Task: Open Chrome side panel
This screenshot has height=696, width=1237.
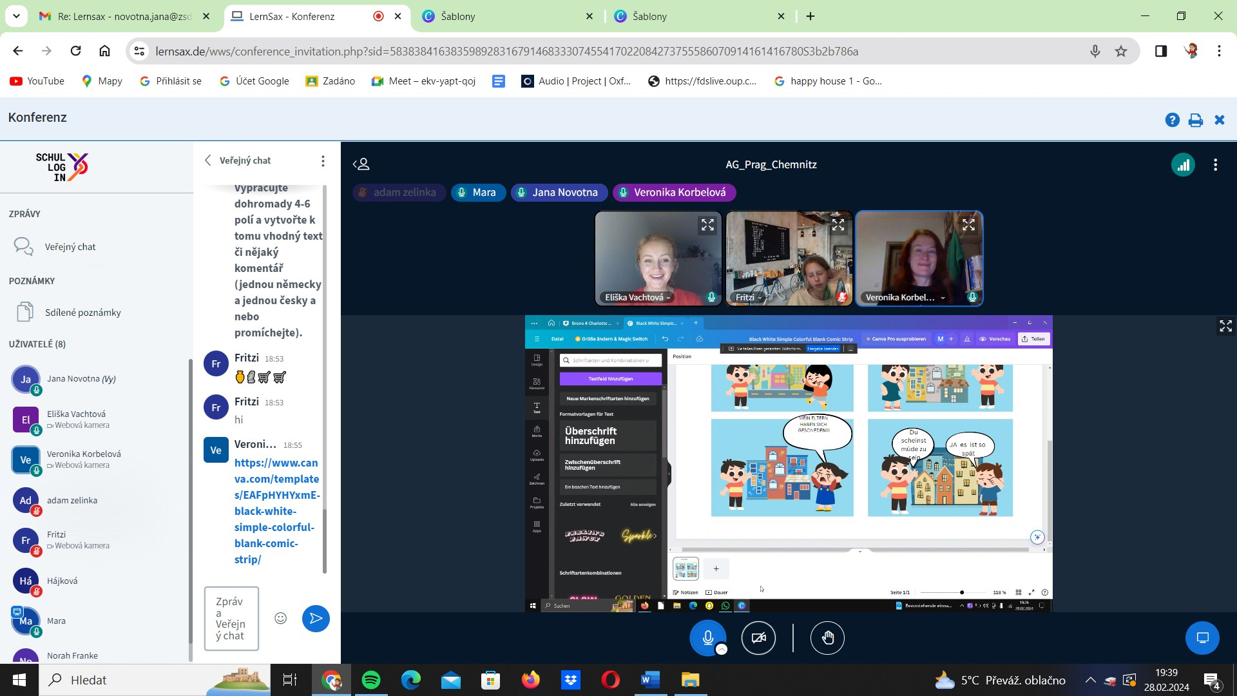Action: (1161, 51)
